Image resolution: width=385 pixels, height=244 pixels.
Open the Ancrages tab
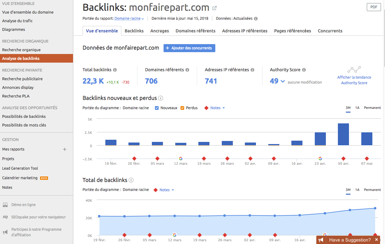click(x=160, y=31)
